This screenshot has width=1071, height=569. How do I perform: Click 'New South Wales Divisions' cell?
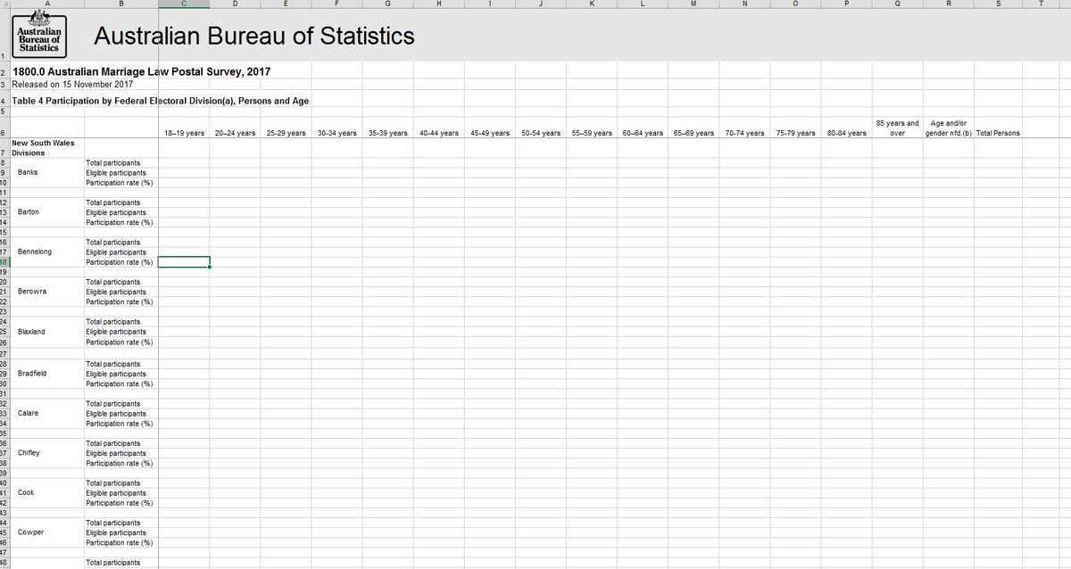click(x=41, y=148)
